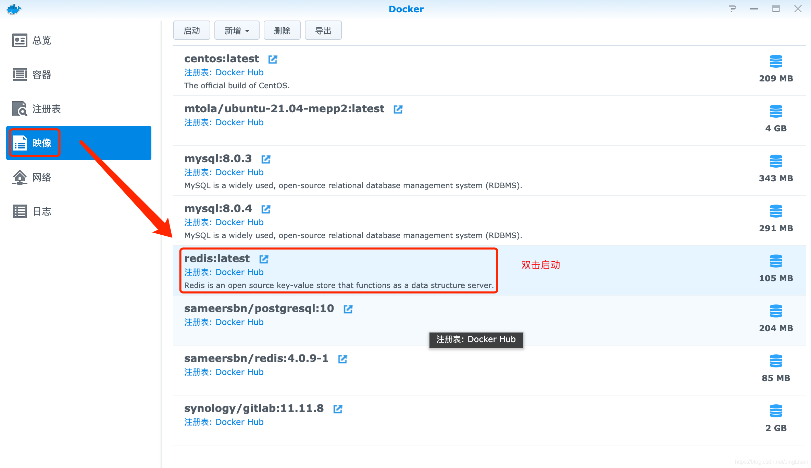
Task: Click the 启动 launch button
Action: [x=191, y=30]
